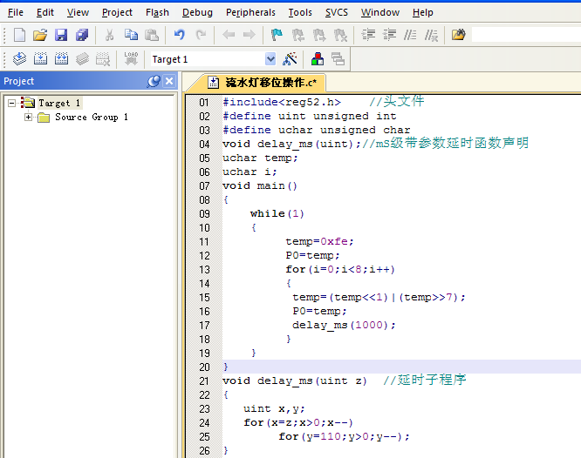
Task: Open Target Options with the wand icon
Action: pyautogui.click(x=290, y=59)
